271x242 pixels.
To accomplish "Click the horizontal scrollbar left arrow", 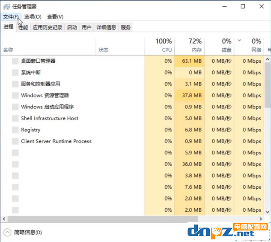I will pyautogui.click(x=4, y=219).
